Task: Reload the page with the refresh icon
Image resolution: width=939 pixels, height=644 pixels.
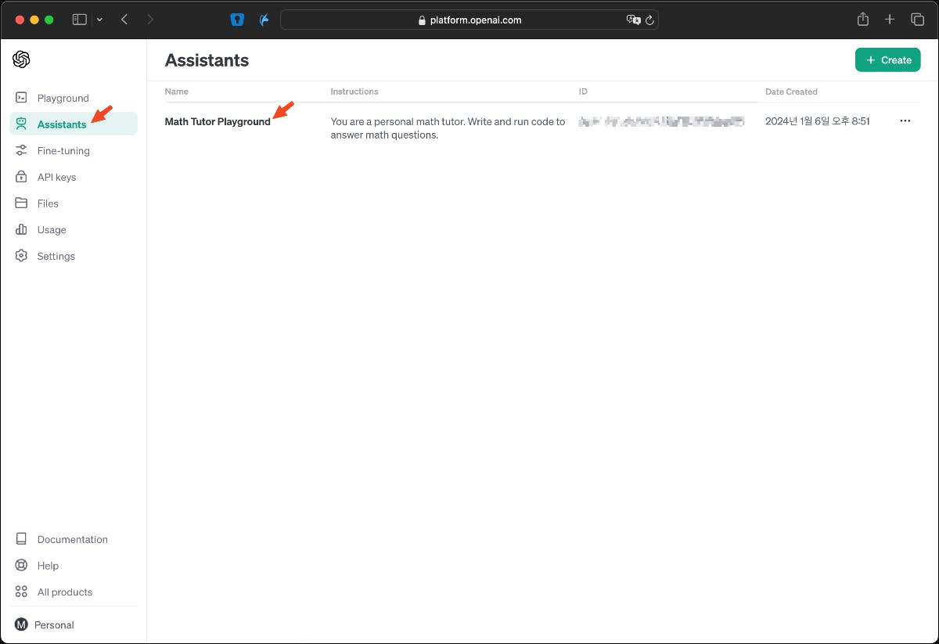Action: (x=649, y=20)
